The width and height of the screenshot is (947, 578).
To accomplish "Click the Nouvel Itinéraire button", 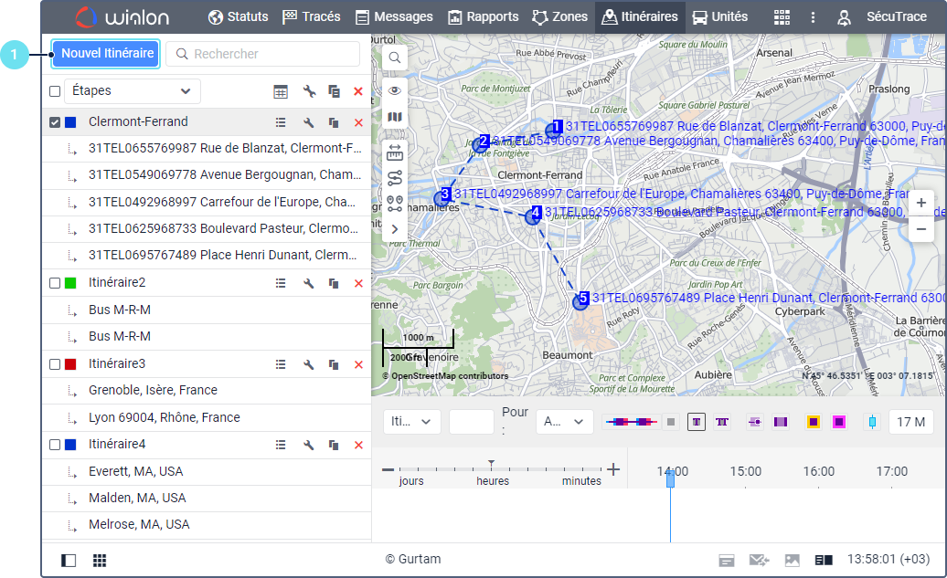I will click(x=106, y=54).
